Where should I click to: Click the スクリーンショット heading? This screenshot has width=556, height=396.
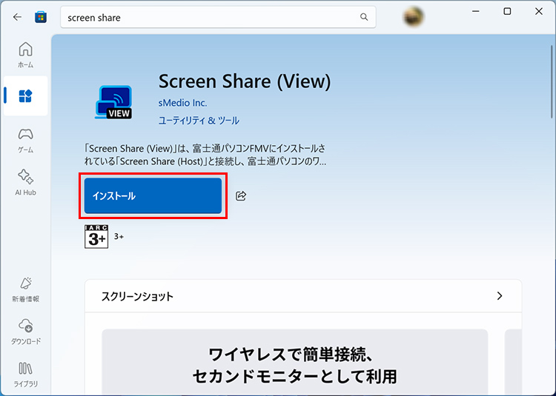[137, 296]
